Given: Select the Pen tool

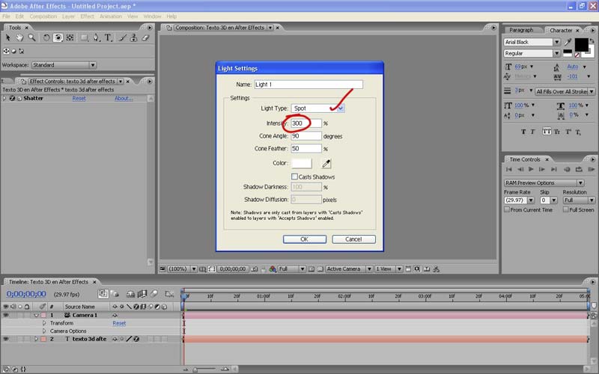Looking at the screenshot, I should (x=97, y=37).
